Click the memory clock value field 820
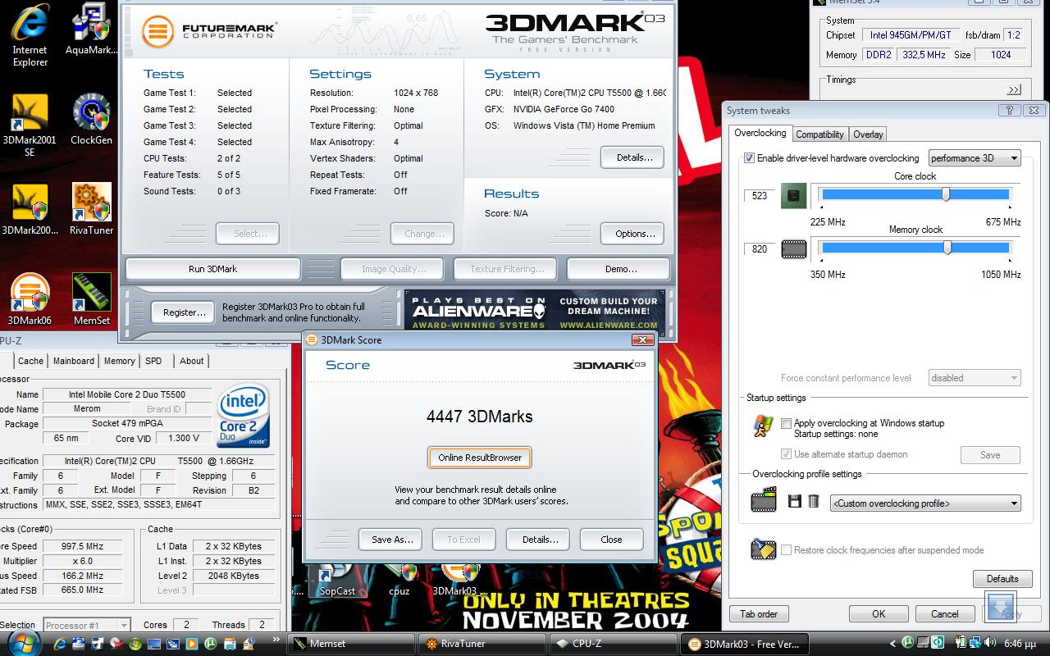 760,249
